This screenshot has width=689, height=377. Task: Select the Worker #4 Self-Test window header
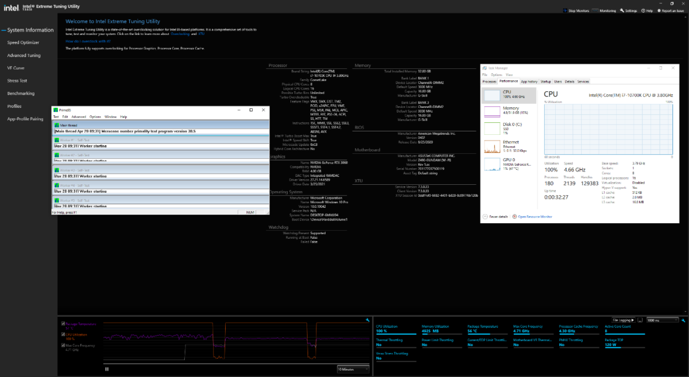pos(160,185)
